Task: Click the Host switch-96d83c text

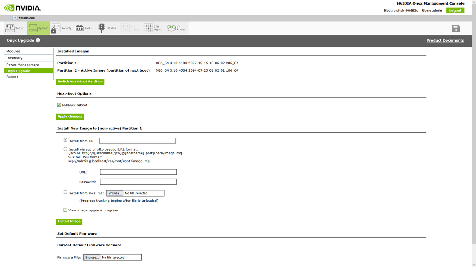Action: [x=401, y=11]
